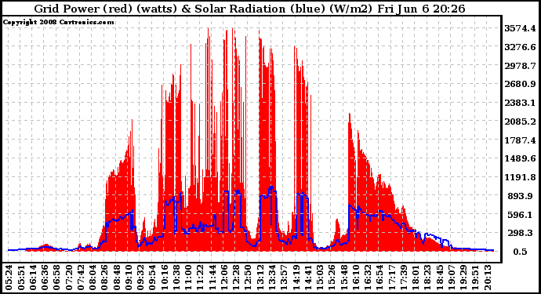Click the 10:16 time label
This screenshot has height=294, width=541.
164,278
